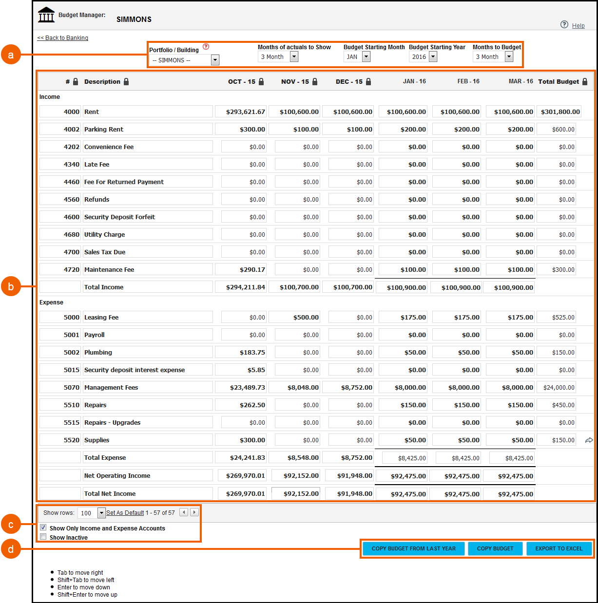Viewport: 598px width, 603px height.
Task: Open the Show rows dropdown
Action: pyautogui.click(x=101, y=513)
